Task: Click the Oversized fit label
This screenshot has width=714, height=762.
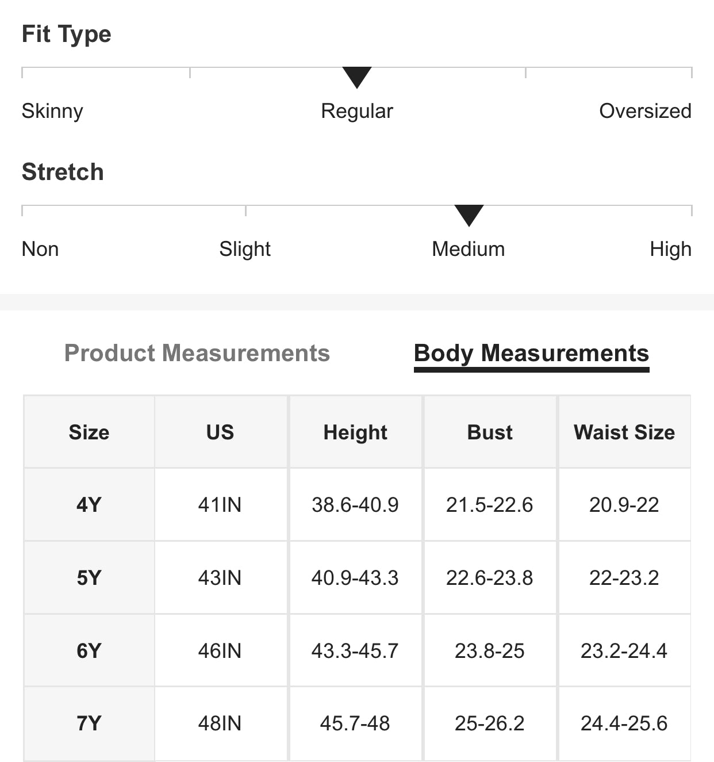Action: click(x=645, y=111)
